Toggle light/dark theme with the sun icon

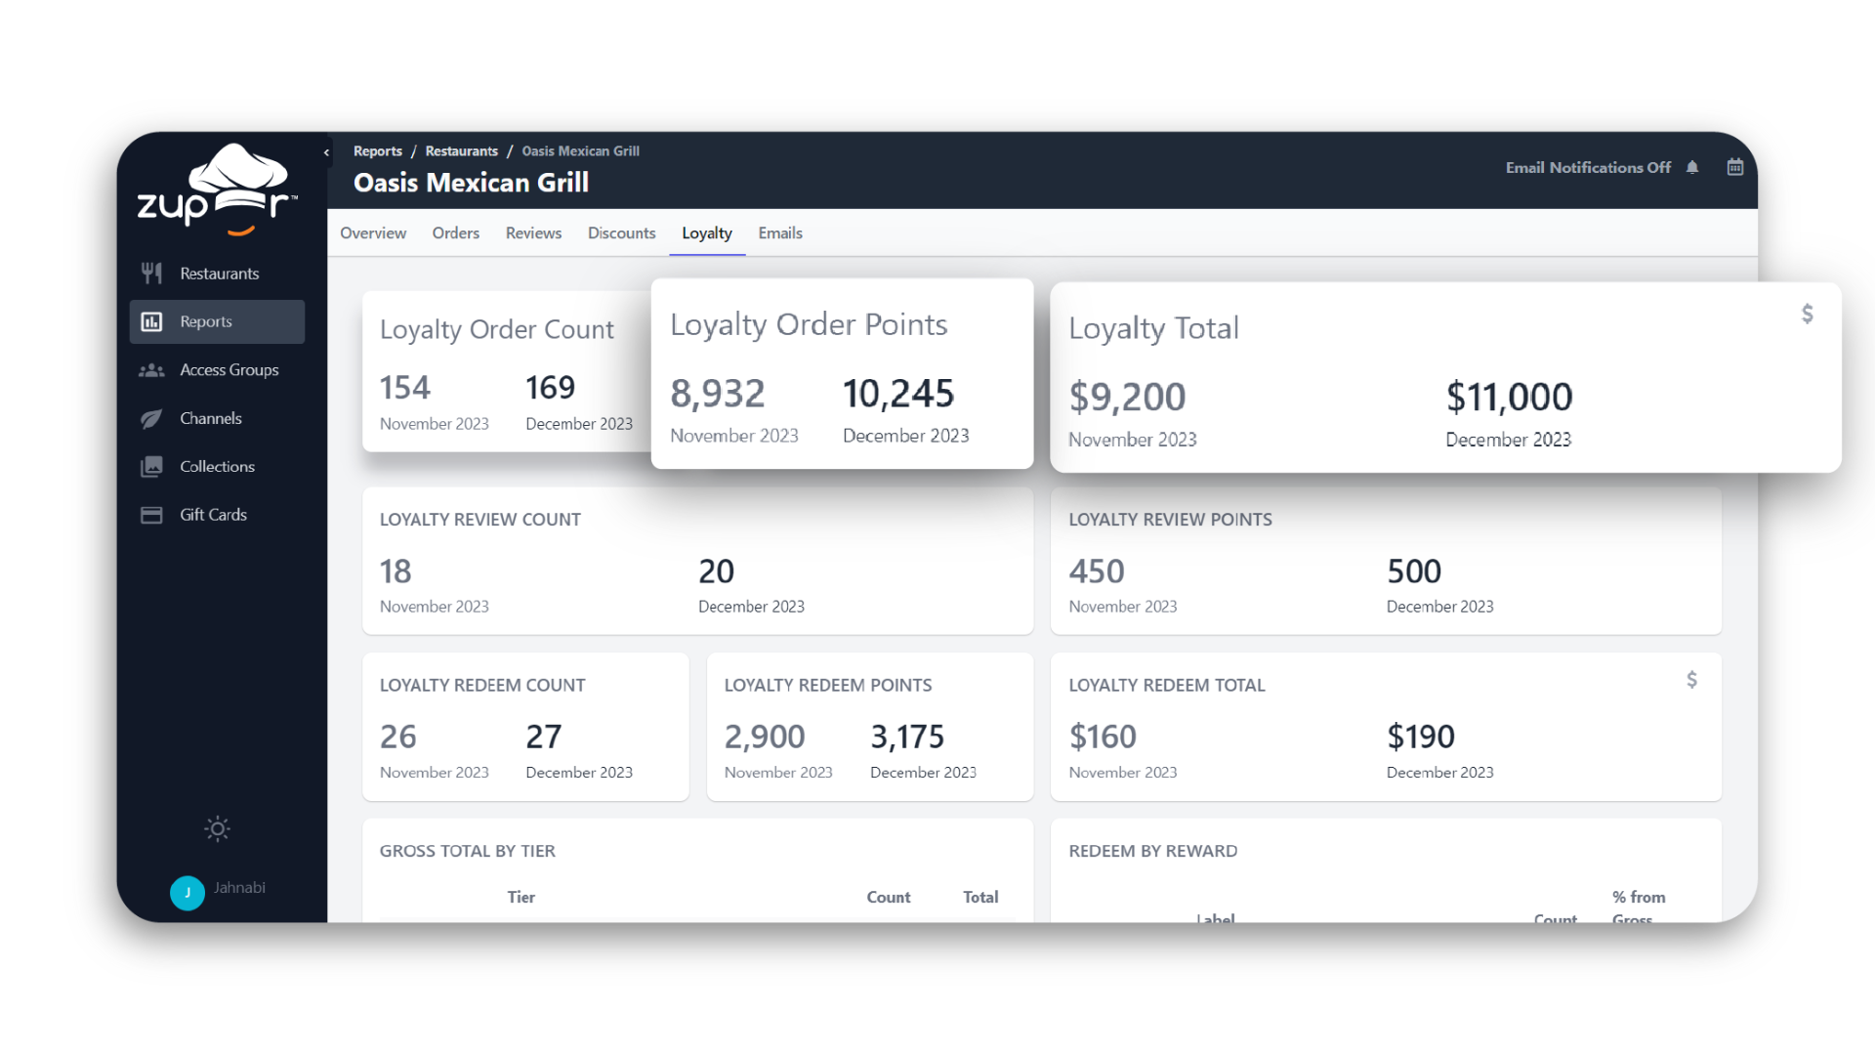coord(217,829)
